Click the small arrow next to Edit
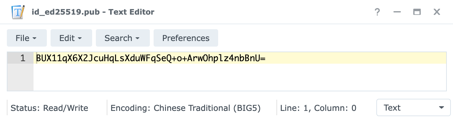Viewport: 453px width, 123px height. (80, 39)
